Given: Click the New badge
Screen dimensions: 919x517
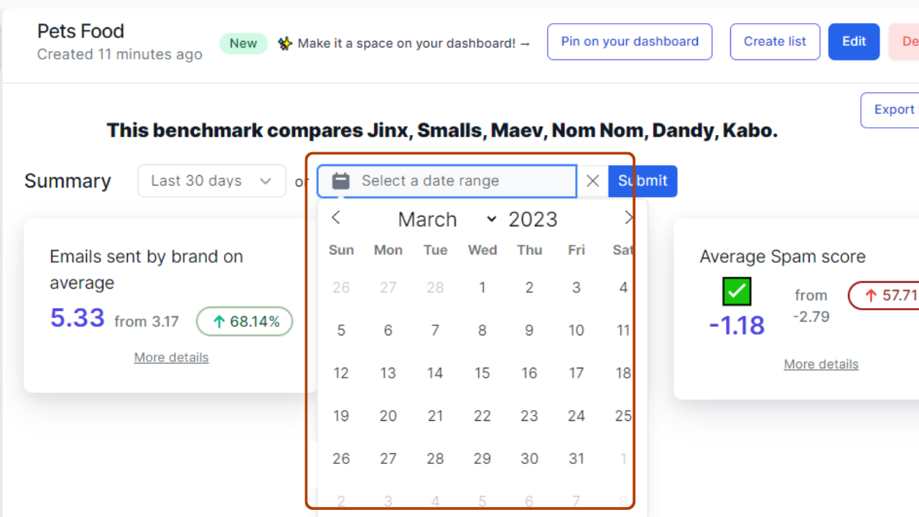Looking at the screenshot, I should (243, 43).
